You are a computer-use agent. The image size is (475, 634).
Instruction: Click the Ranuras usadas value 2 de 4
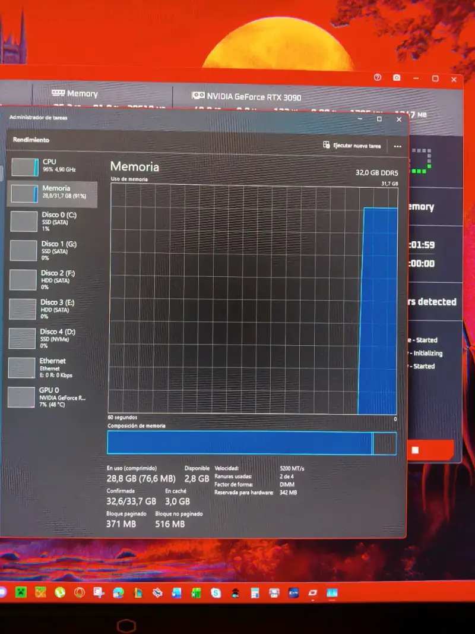pos(286,477)
